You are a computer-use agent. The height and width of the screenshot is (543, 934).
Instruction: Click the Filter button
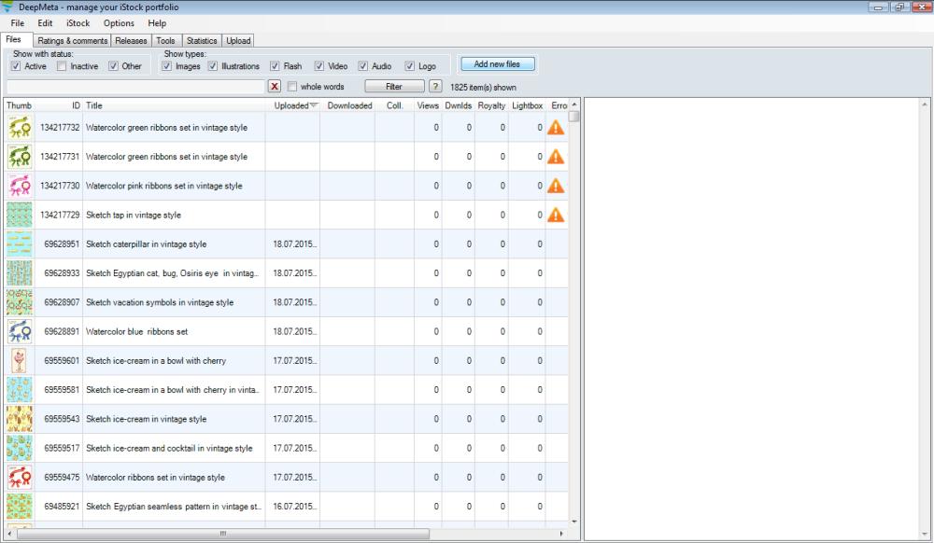tap(394, 86)
